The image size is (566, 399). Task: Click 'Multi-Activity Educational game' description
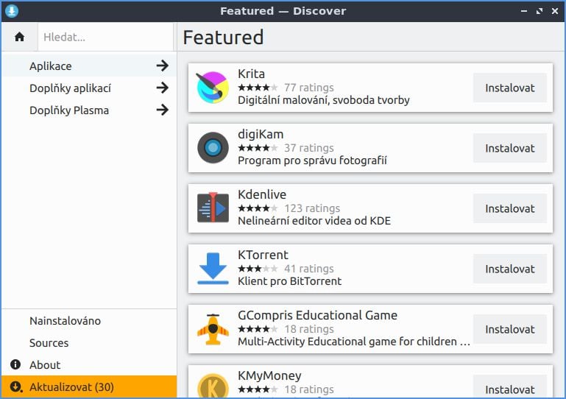point(354,342)
